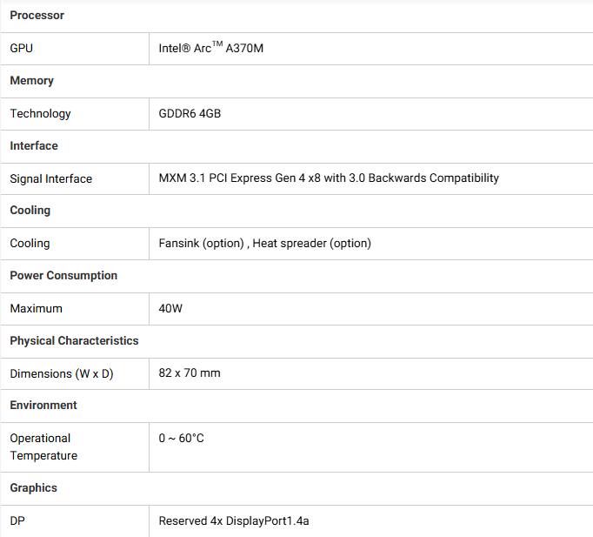
Task: Click the Power Consumption header
Action: click(x=63, y=276)
